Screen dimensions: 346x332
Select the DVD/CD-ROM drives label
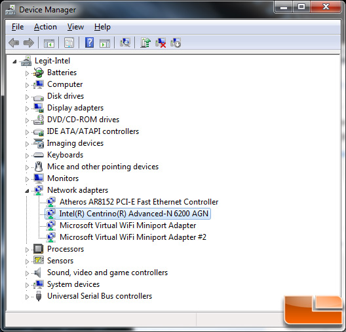(x=83, y=120)
